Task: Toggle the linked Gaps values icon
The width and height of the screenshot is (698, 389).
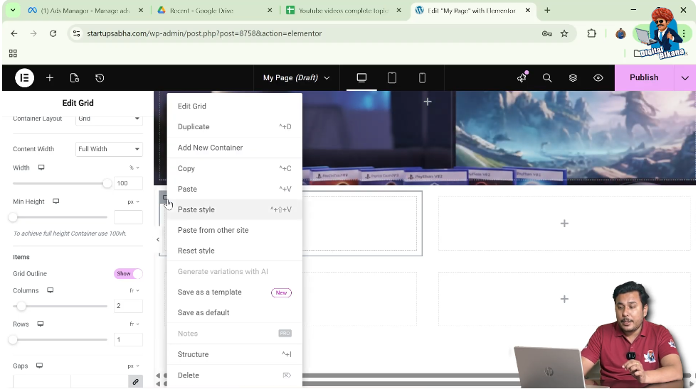Action: [134, 382]
